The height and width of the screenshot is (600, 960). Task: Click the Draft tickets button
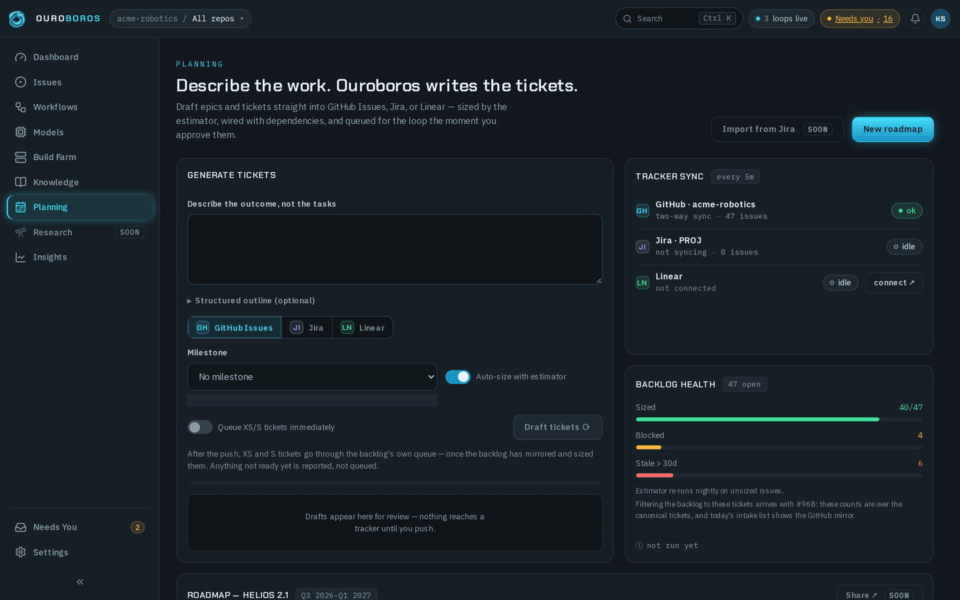point(558,427)
